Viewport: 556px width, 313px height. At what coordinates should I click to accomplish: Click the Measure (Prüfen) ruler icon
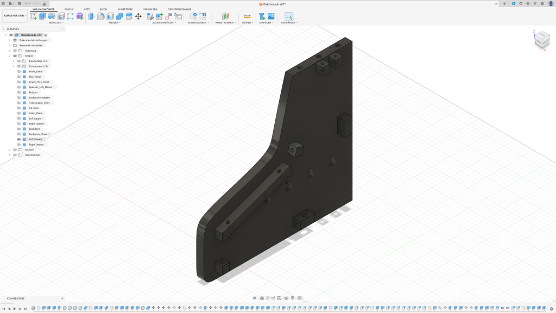[247, 16]
